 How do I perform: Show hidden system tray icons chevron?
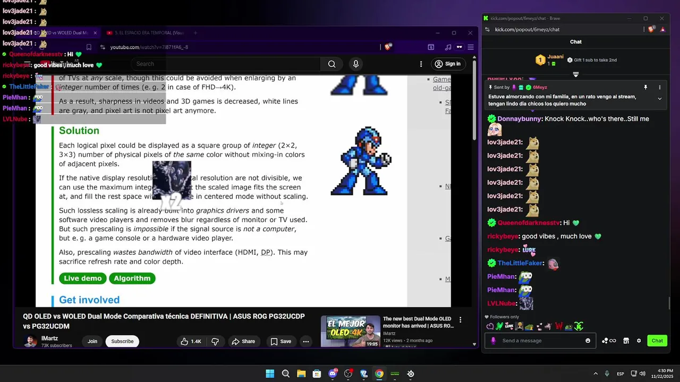(596, 374)
